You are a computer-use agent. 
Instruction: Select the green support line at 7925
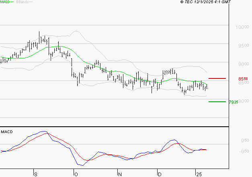tap(217, 101)
